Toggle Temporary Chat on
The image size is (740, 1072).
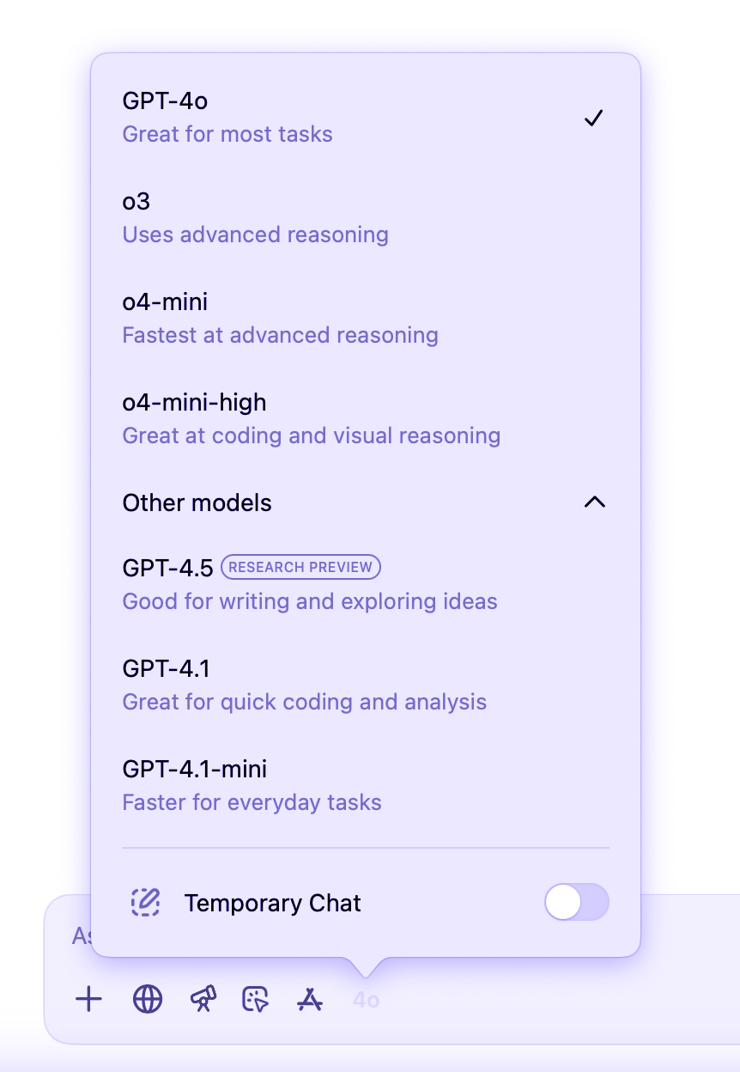[576, 902]
